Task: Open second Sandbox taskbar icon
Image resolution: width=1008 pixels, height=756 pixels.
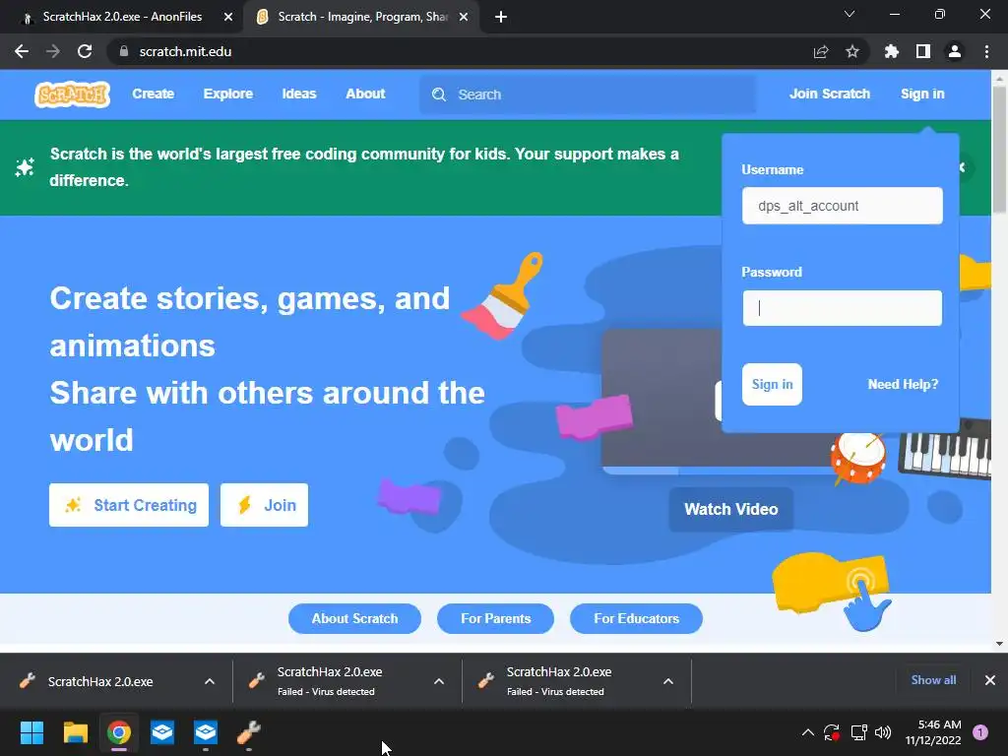Action: coord(206,732)
